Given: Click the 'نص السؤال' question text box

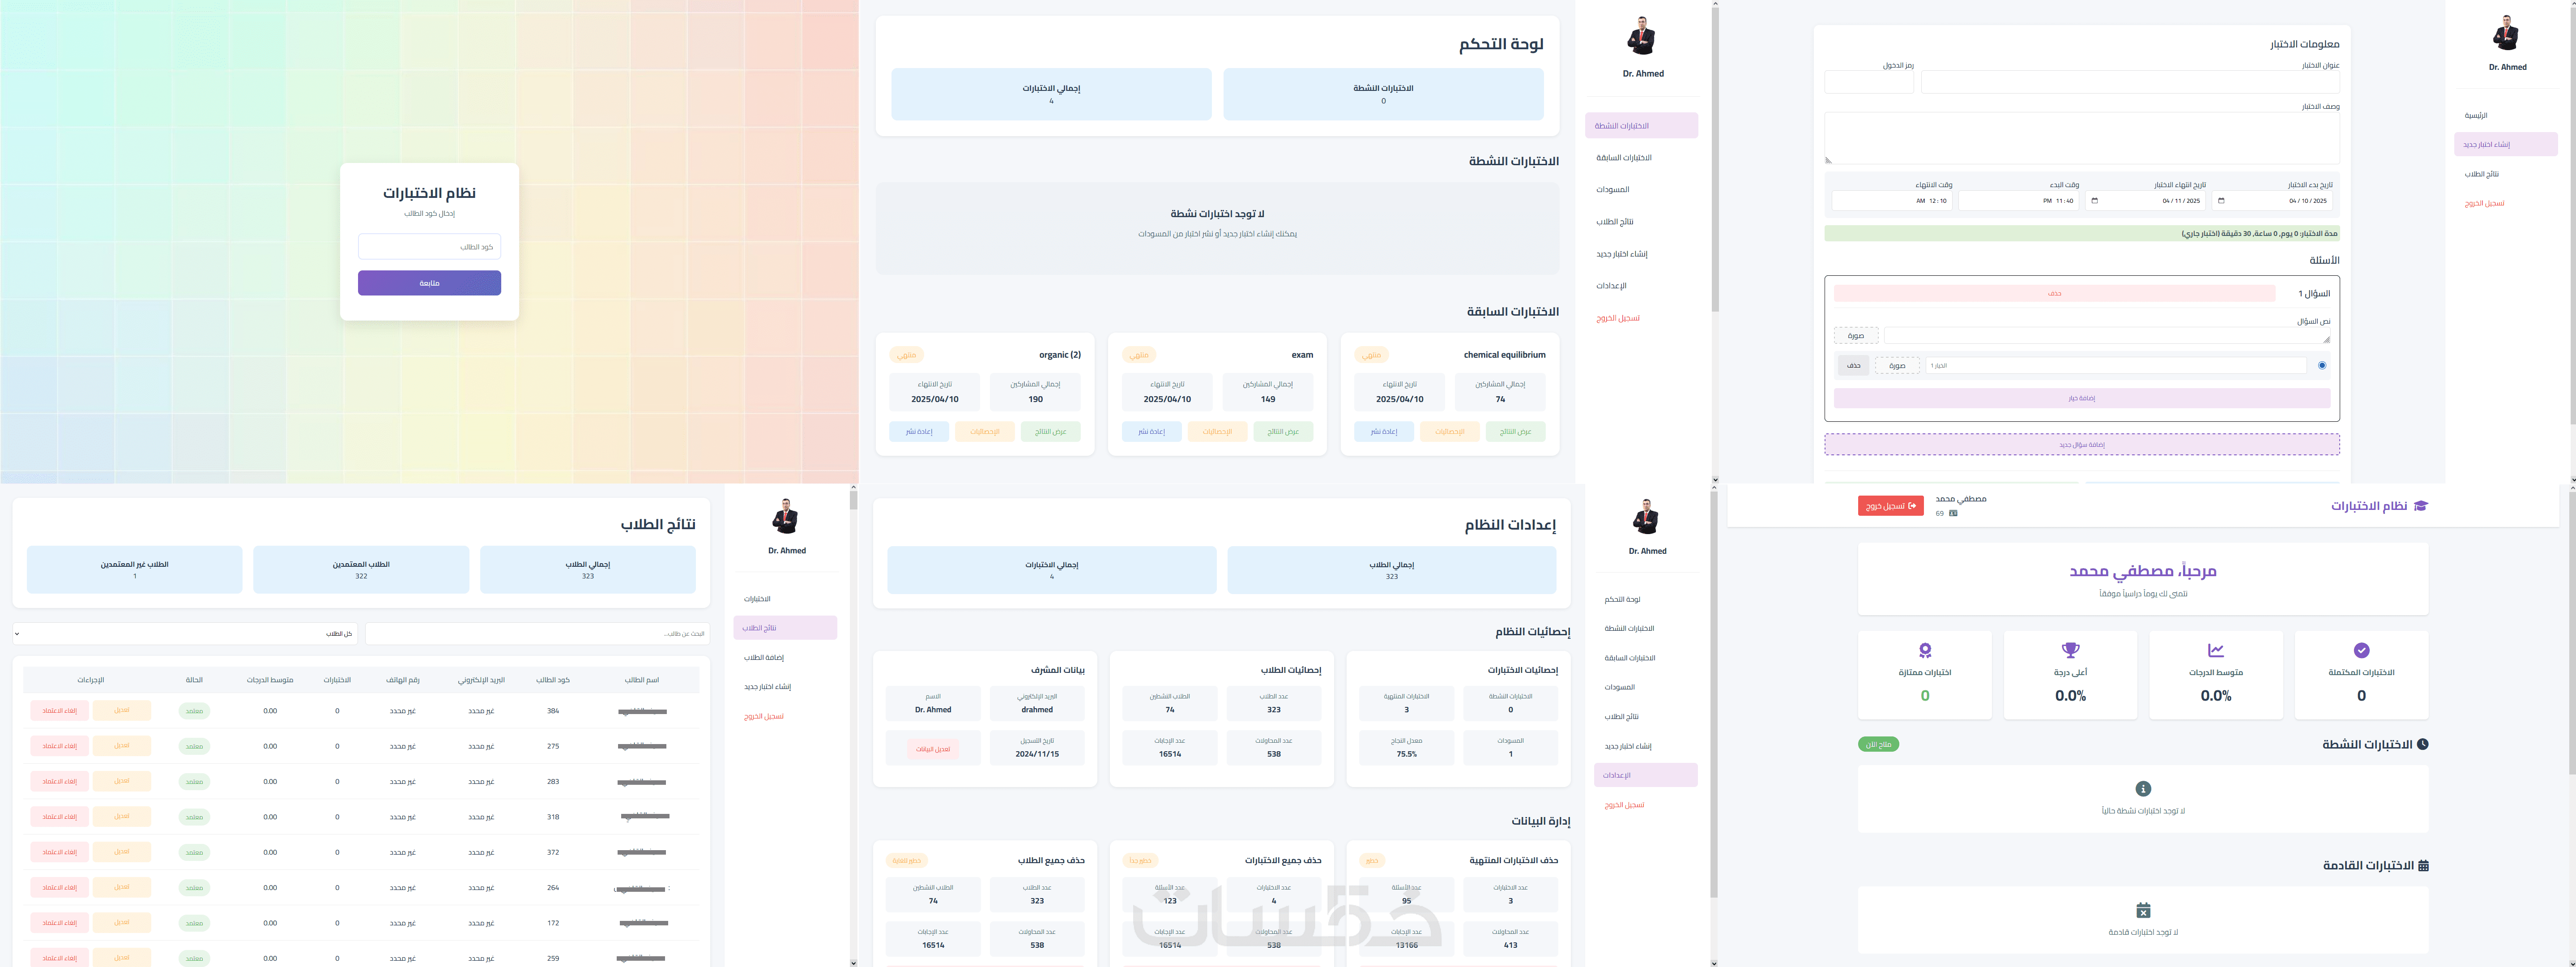Looking at the screenshot, I should 2108,336.
